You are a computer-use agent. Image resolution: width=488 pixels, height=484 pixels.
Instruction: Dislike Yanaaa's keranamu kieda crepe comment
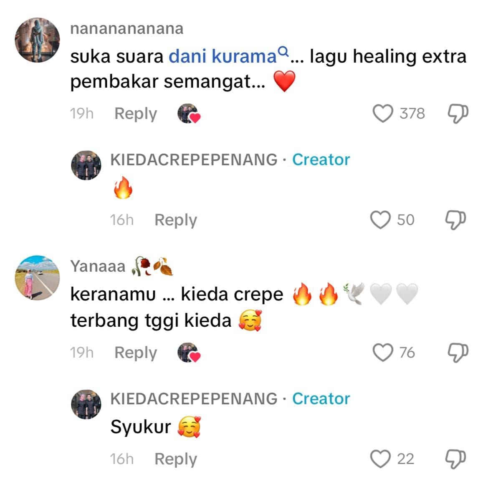tap(458, 353)
